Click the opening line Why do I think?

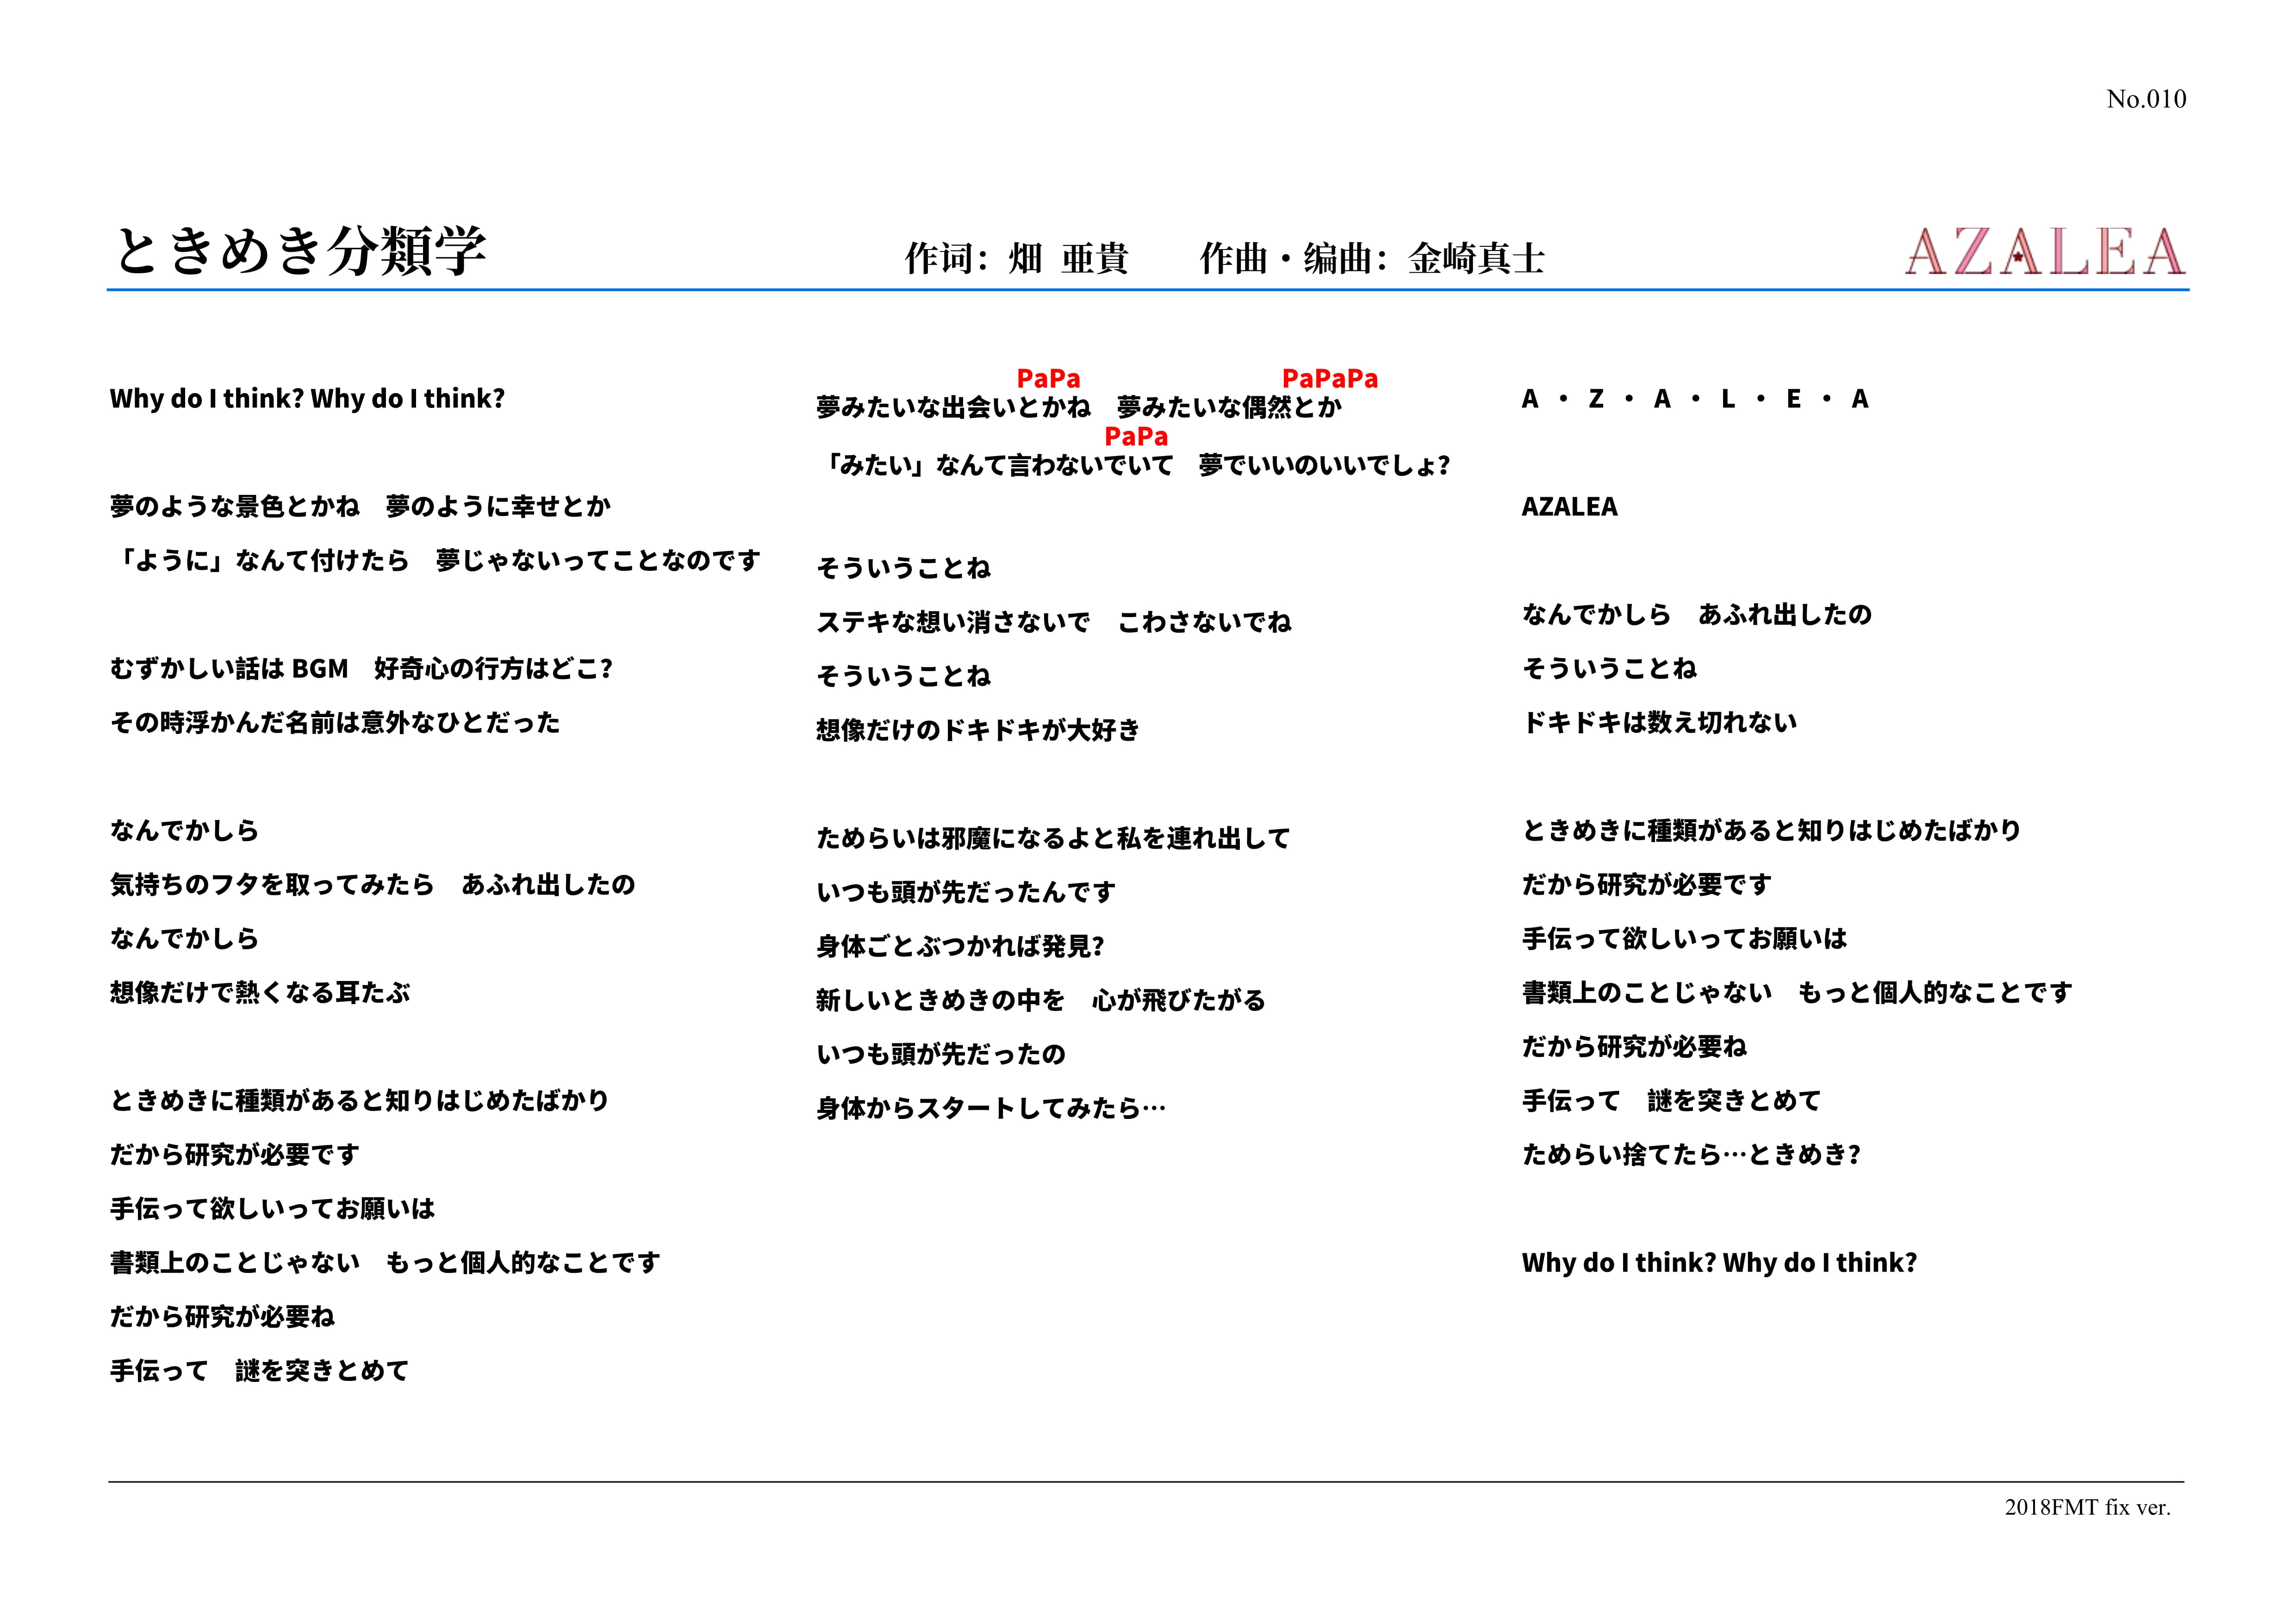point(307,399)
